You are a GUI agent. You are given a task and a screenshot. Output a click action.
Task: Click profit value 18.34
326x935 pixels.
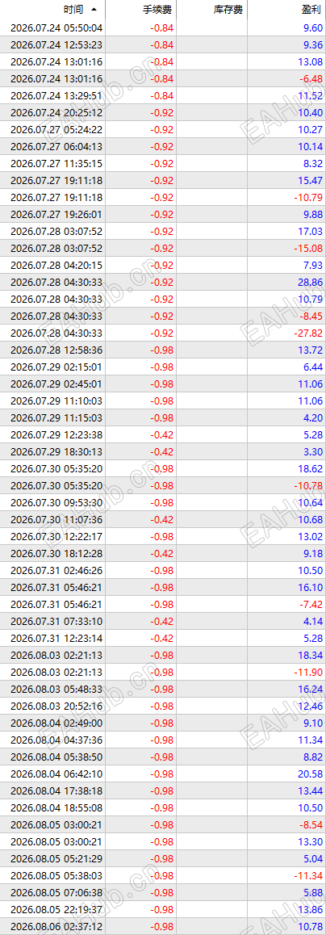tap(311, 654)
